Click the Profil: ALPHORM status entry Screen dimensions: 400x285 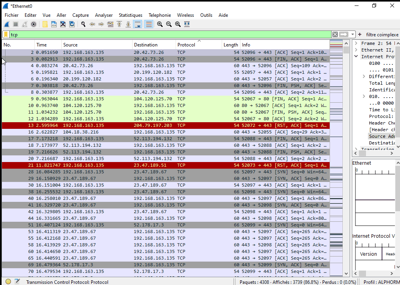point(381,282)
